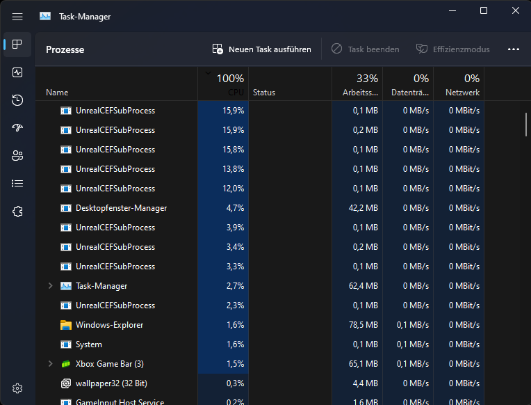The height and width of the screenshot is (405, 531).
Task: Open the hamburger navigation menu
Action: [17, 17]
